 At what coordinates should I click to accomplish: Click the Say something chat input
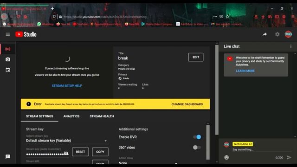tap(262, 149)
